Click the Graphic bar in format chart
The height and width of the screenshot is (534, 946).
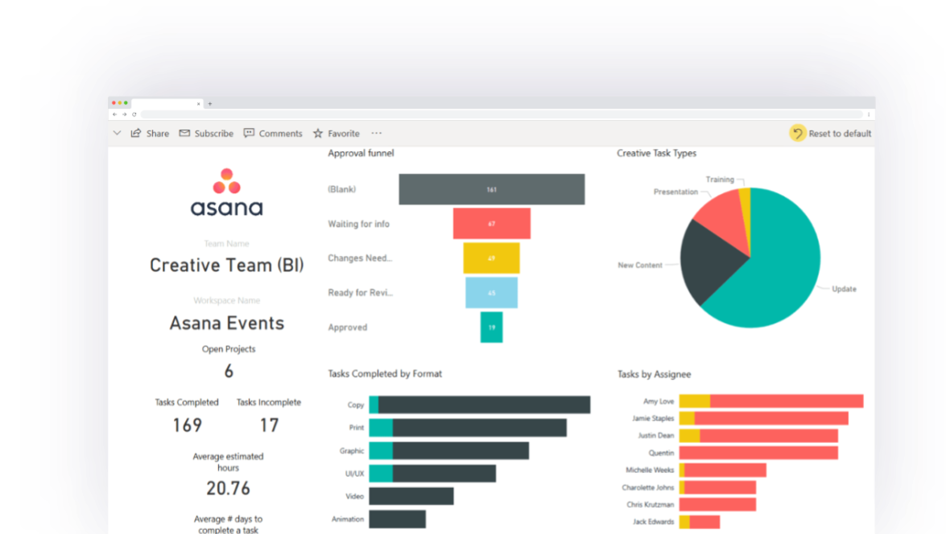click(449, 451)
